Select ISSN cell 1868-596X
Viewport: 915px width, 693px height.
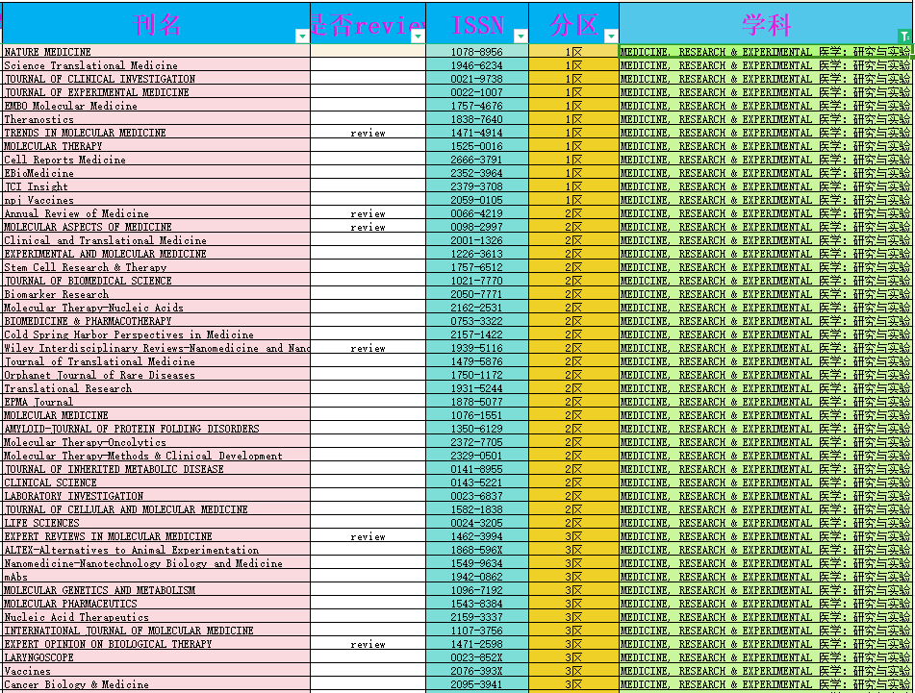[x=477, y=550]
